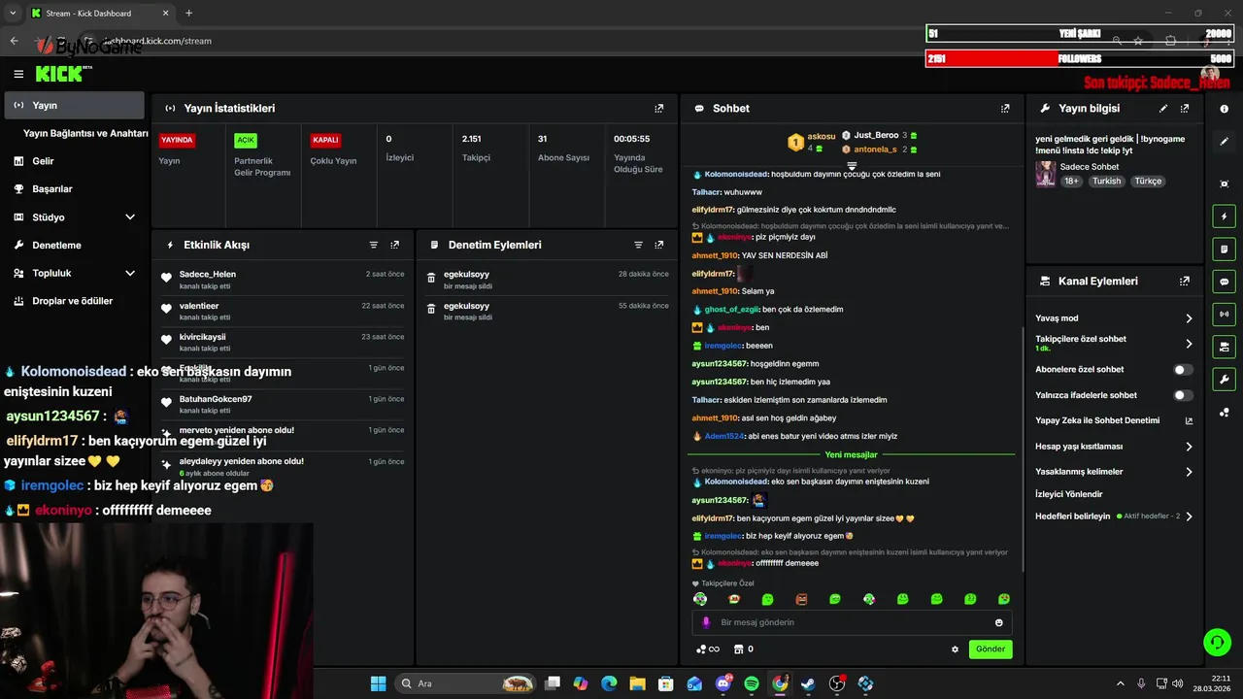Pop out the Sohbet chat panel
This screenshot has height=699, width=1243.
tap(1005, 109)
